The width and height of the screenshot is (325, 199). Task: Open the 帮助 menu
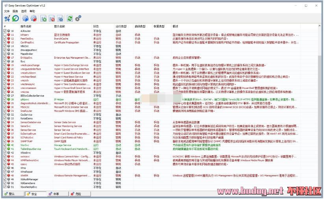[x=32, y=11]
